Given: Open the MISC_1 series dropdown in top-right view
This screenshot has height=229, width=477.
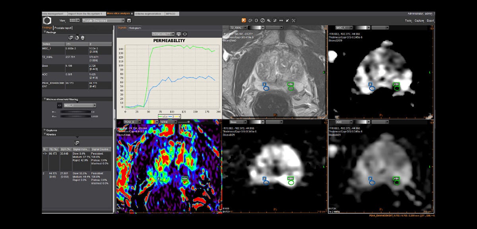Looking at the screenshot, I should click(344, 27).
